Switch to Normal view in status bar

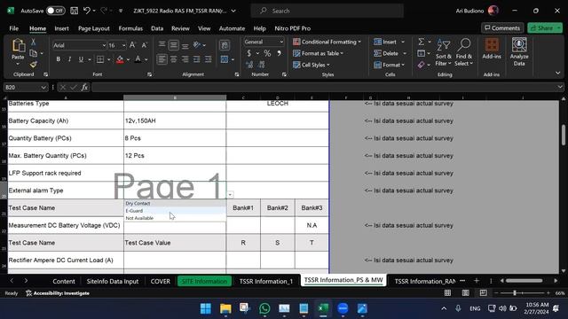(447, 293)
